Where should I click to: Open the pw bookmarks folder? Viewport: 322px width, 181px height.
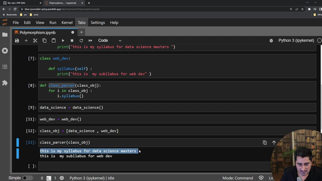pyautogui.click(x=23, y=15)
